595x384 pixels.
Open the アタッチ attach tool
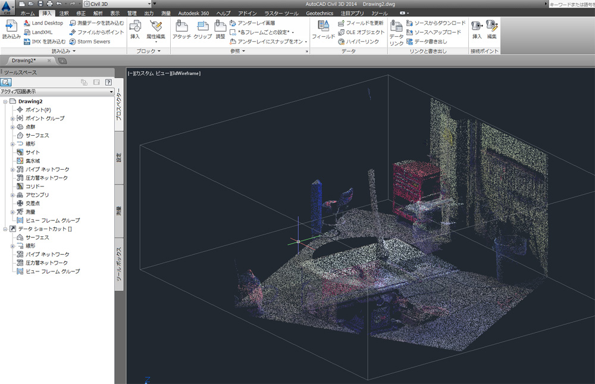point(181,30)
